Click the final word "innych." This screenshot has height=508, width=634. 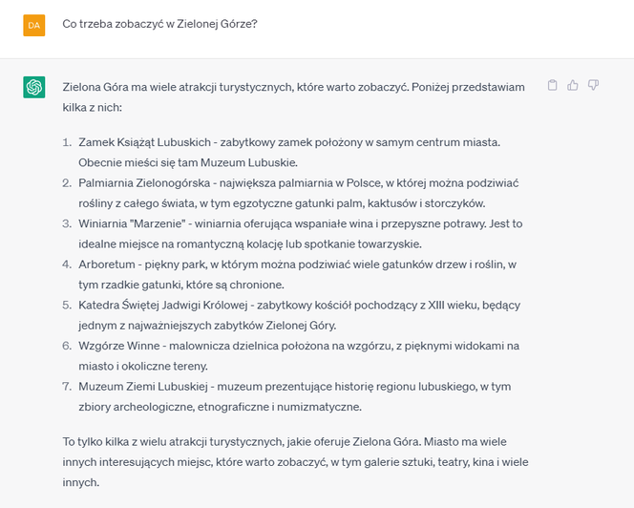(x=81, y=482)
